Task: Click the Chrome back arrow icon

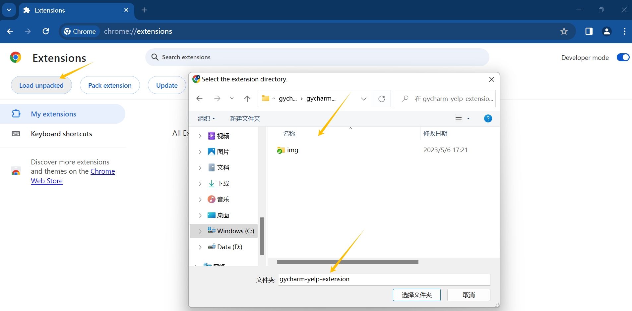Action: pyautogui.click(x=10, y=31)
